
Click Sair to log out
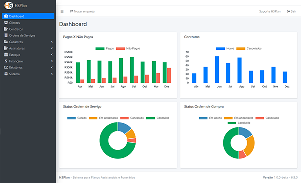click(x=291, y=11)
